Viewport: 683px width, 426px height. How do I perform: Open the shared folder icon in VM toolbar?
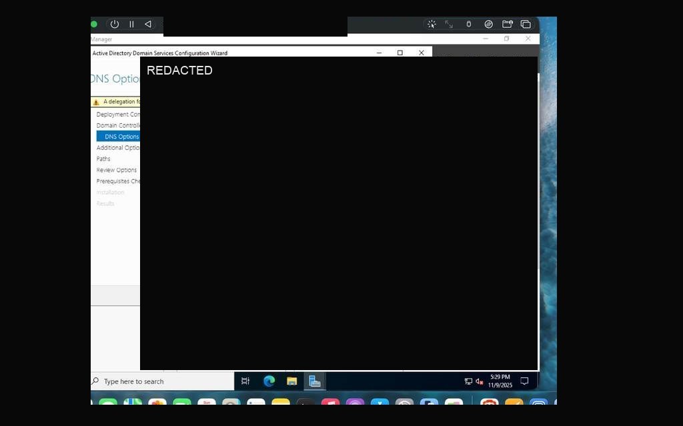tap(508, 25)
